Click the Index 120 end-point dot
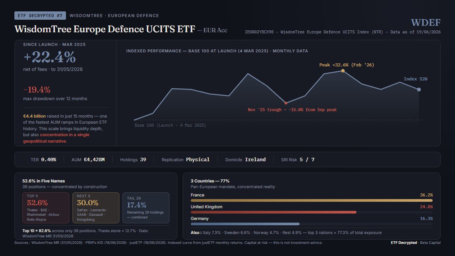 [419, 90]
